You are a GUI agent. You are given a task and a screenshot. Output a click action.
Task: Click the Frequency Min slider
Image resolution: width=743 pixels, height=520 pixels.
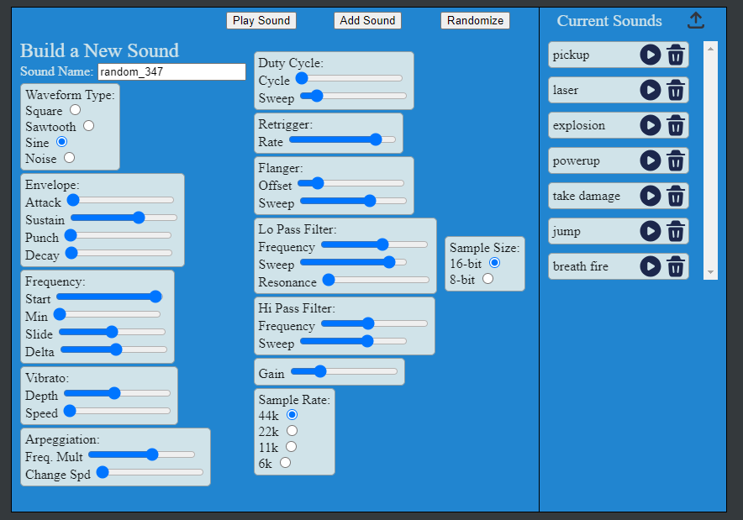click(x=107, y=314)
